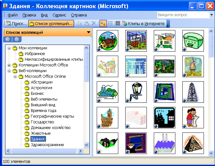Click clip gallery scroll up arrow
The width and height of the screenshot is (215, 166).
[x=211, y=31]
